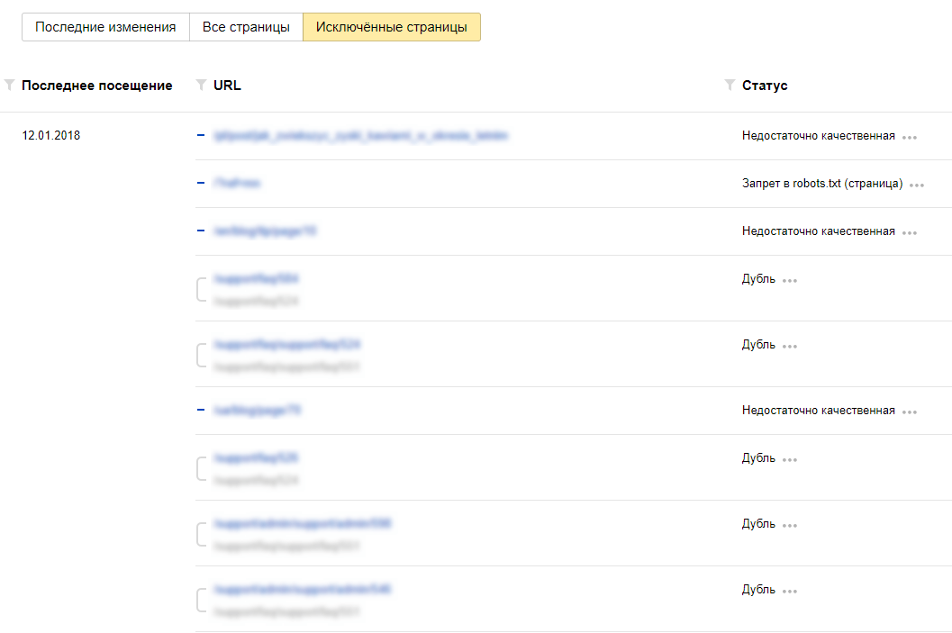Click the Статус column header label
The height and width of the screenshot is (633, 952).
pos(765,86)
